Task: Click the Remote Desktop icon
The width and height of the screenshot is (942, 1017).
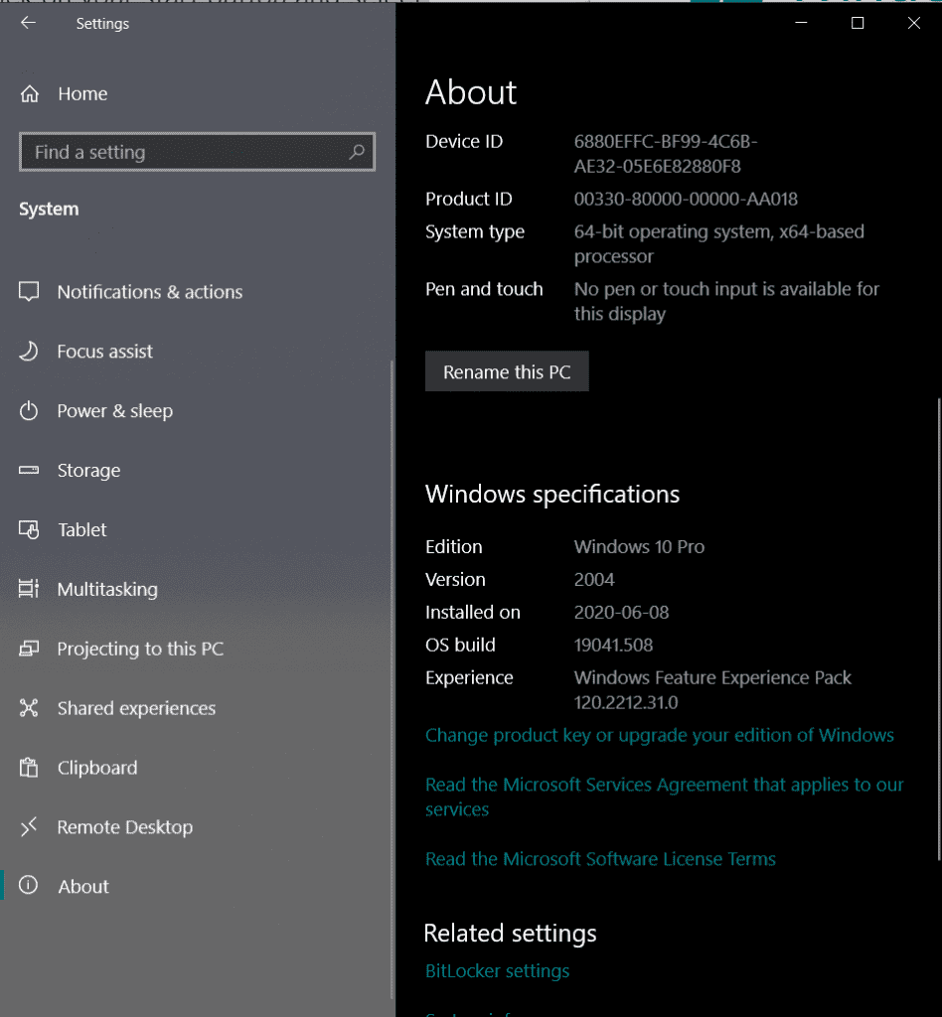Action: tap(29, 827)
